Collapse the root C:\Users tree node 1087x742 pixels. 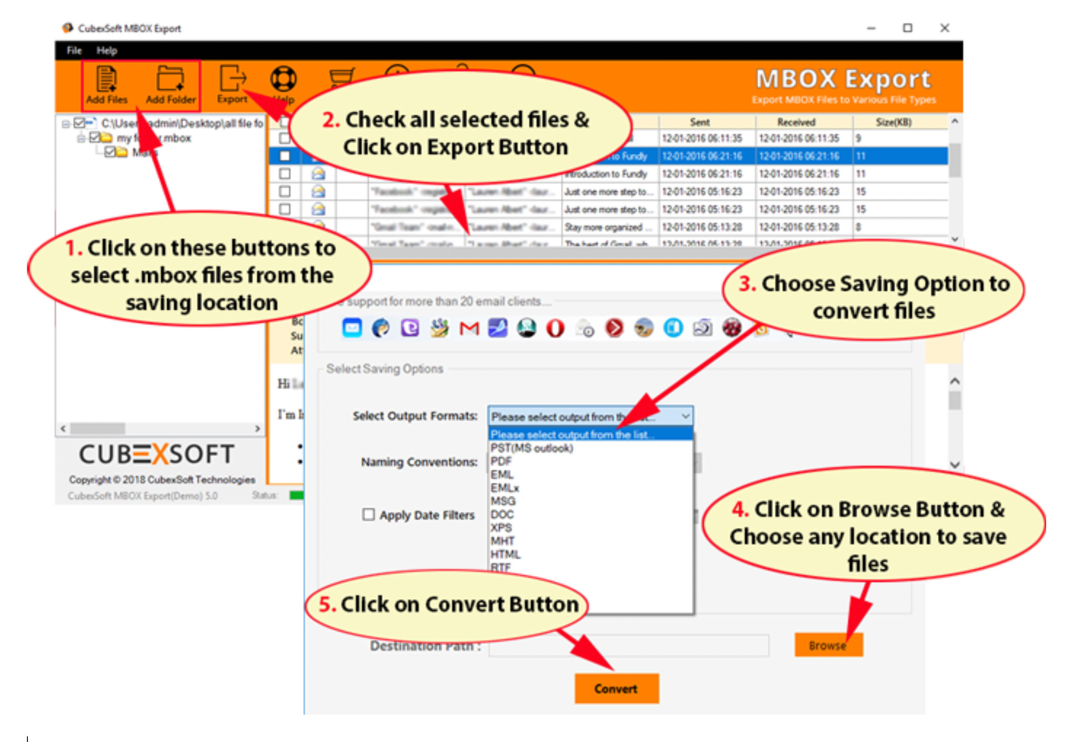(x=66, y=124)
